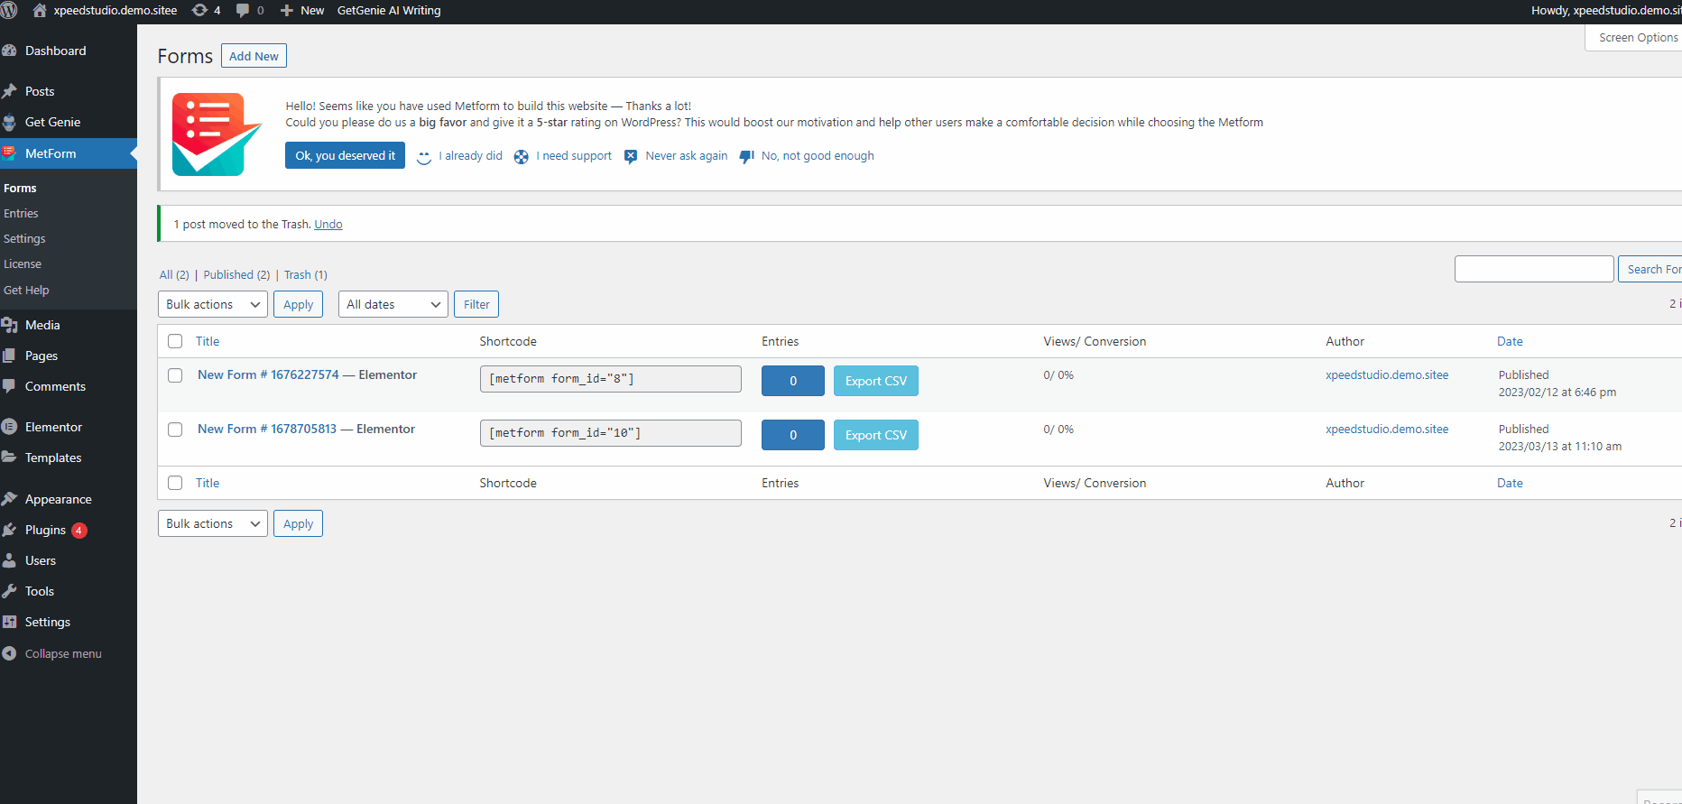
Task: Click the Dashboard gauge icon
Action: pyautogui.click(x=9, y=51)
